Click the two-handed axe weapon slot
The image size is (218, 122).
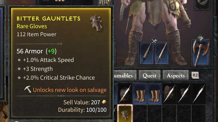[201, 53]
